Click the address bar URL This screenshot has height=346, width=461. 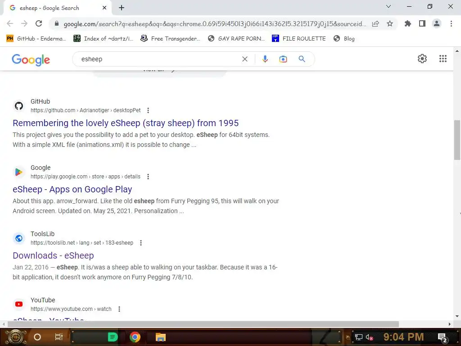coord(215,24)
